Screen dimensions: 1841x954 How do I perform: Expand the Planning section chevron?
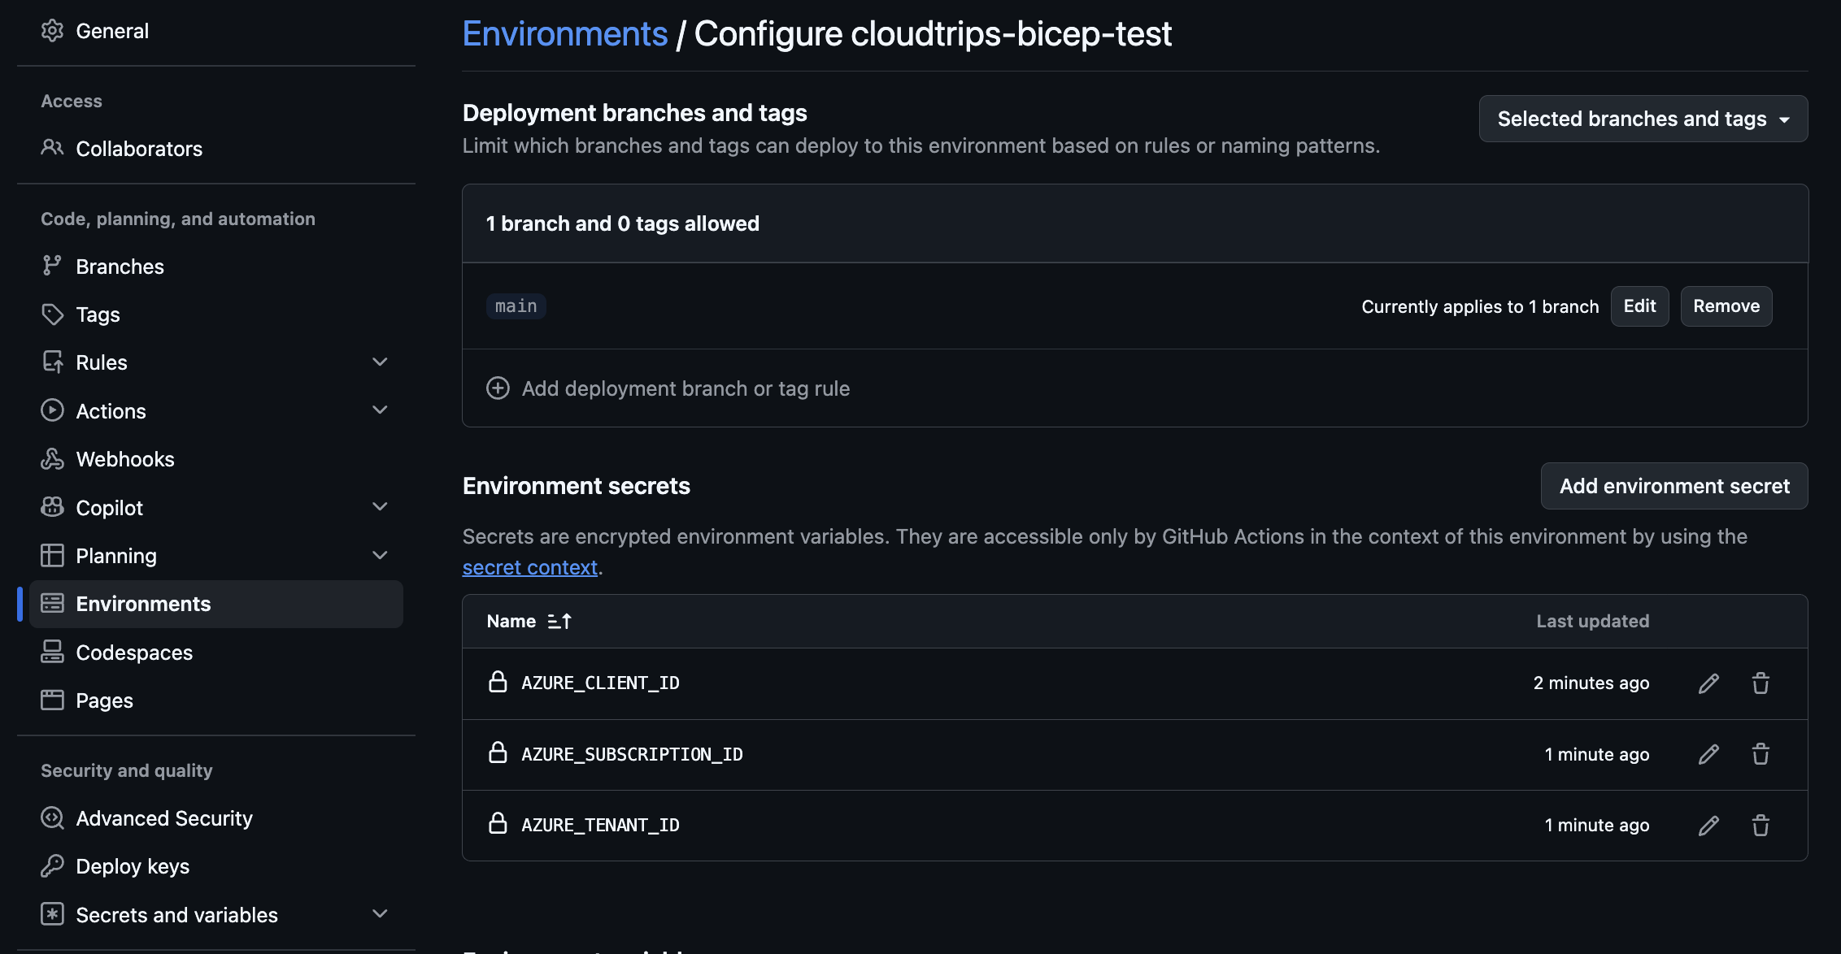coord(380,555)
